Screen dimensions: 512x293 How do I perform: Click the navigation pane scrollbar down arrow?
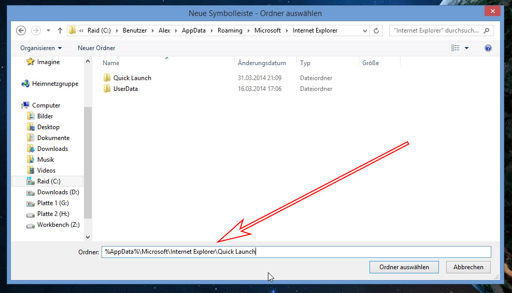click(88, 237)
